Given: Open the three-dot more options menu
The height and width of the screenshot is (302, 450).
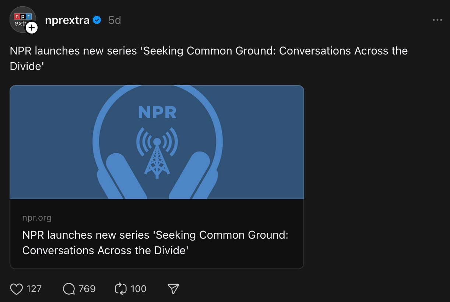Looking at the screenshot, I should (x=437, y=20).
